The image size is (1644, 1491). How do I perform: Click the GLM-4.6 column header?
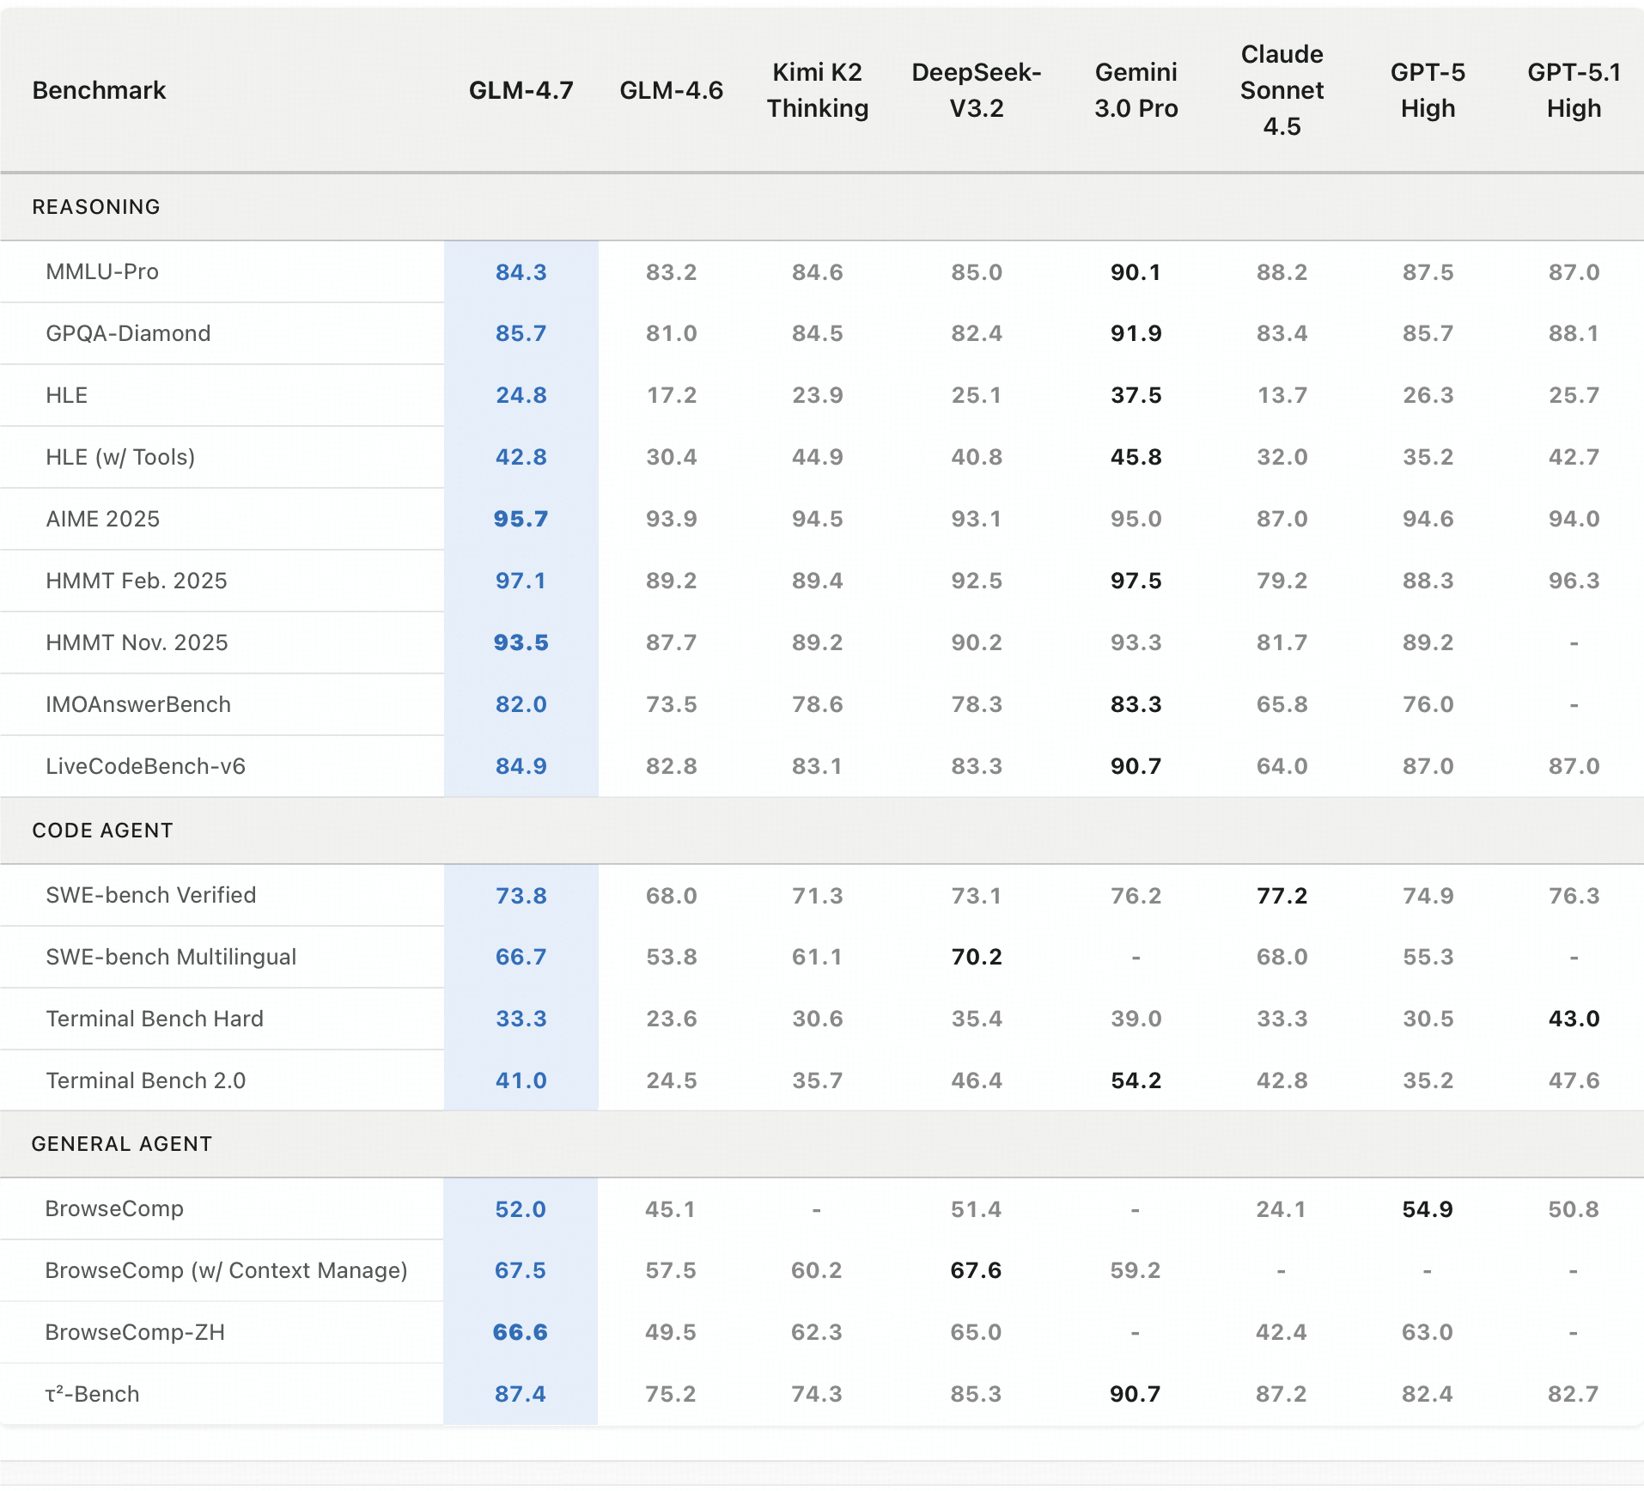[672, 89]
